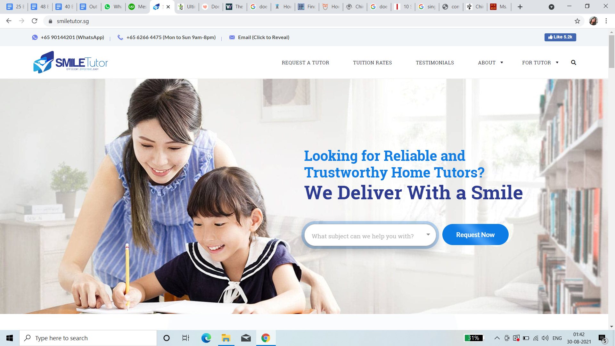The height and width of the screenshot is (346, 615).
Task: Open Microsoft Edge from taskbar
Action: (x=206, y=338)
